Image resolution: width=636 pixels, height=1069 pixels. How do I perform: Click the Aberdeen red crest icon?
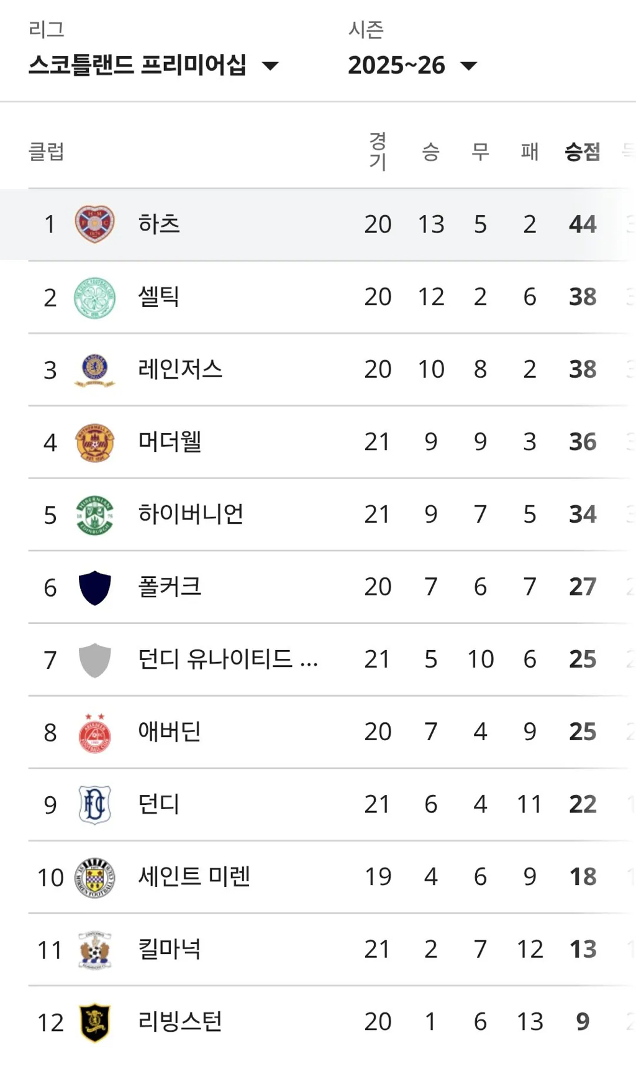[94, 733]
